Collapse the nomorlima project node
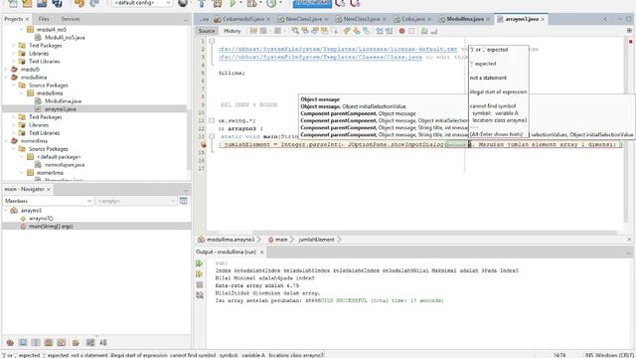Viewport: 636px width, 358px height. tap(7, 141)
